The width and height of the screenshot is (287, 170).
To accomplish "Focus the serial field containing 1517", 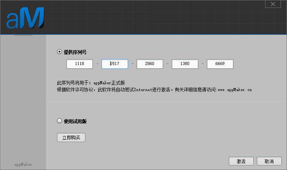I will click(115, 64).
